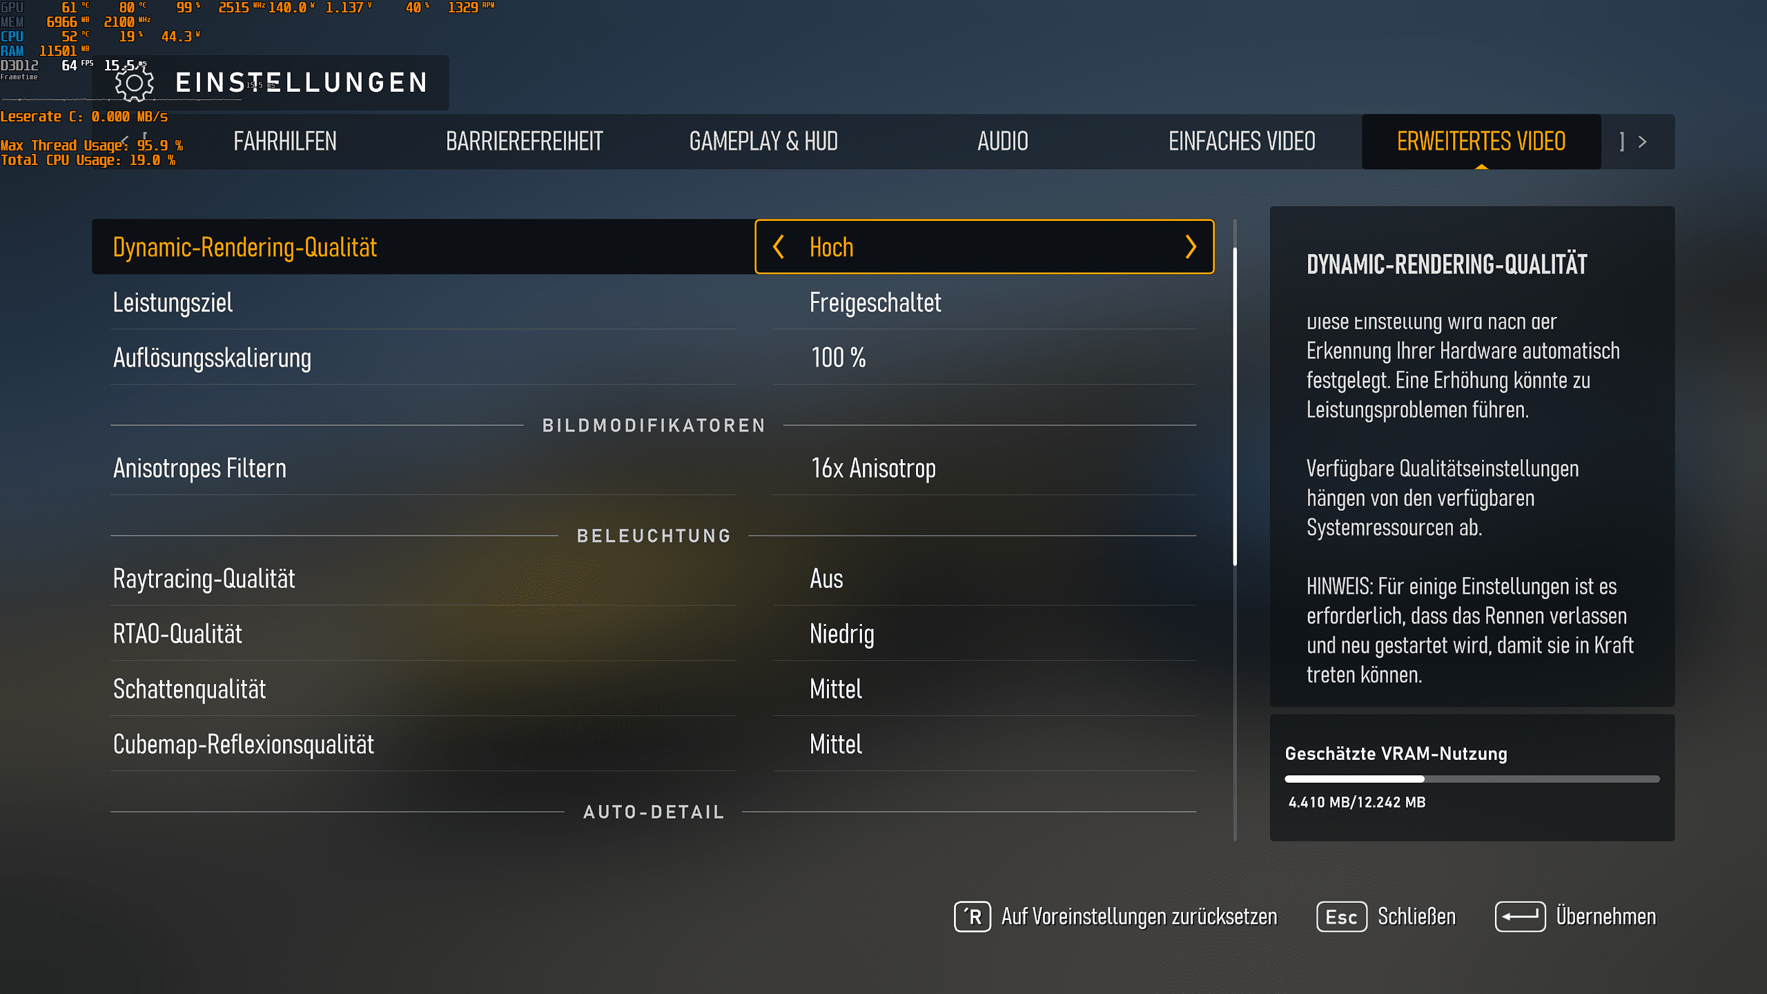The image size is (1767, 994).
Task: Click the next tab arrow after Erweitertes Video
Action: (x=1643, y=142)
